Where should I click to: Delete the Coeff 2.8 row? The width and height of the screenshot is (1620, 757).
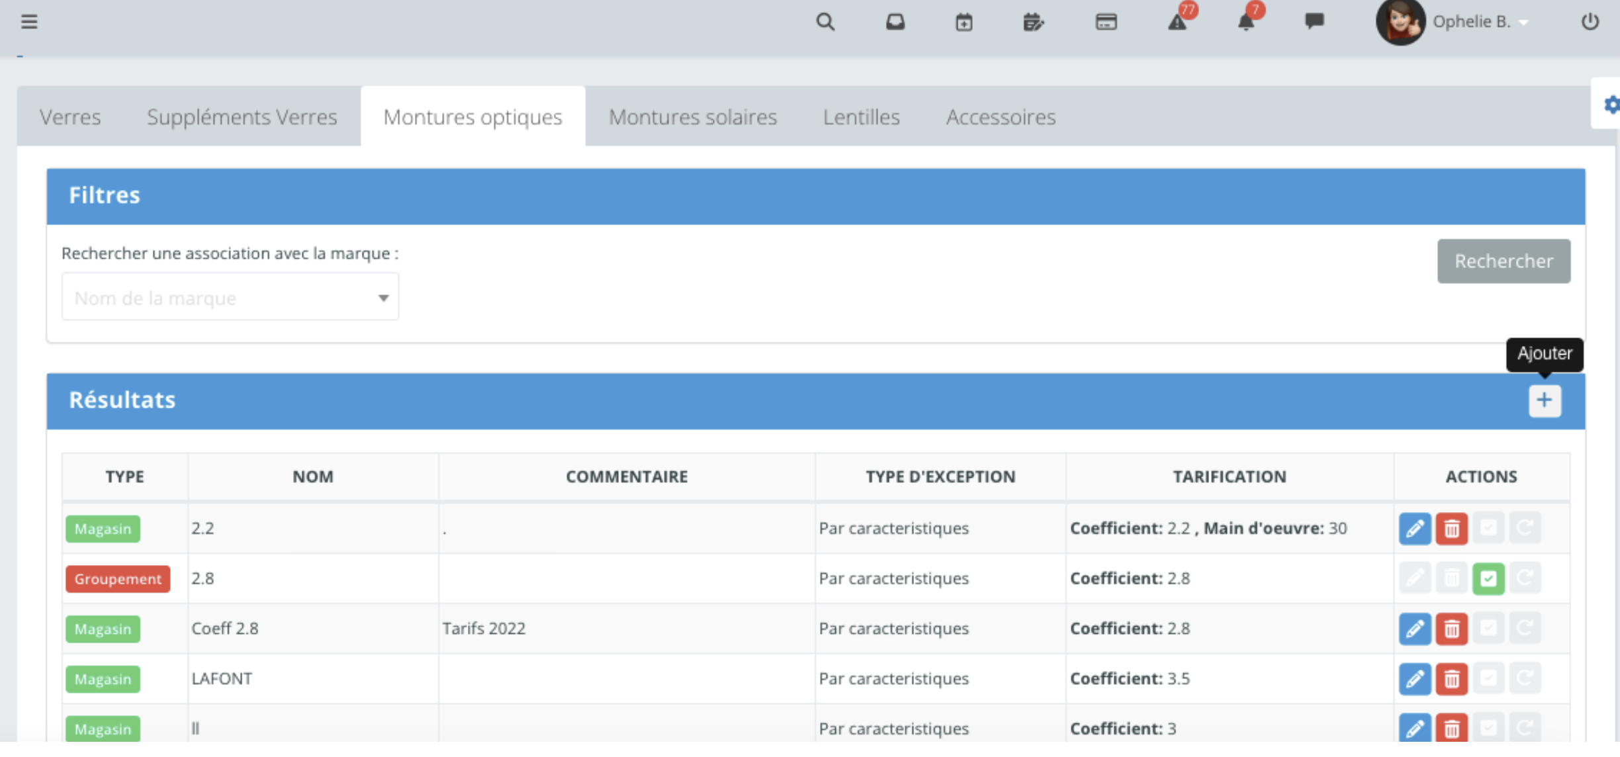click(1451, 629)
